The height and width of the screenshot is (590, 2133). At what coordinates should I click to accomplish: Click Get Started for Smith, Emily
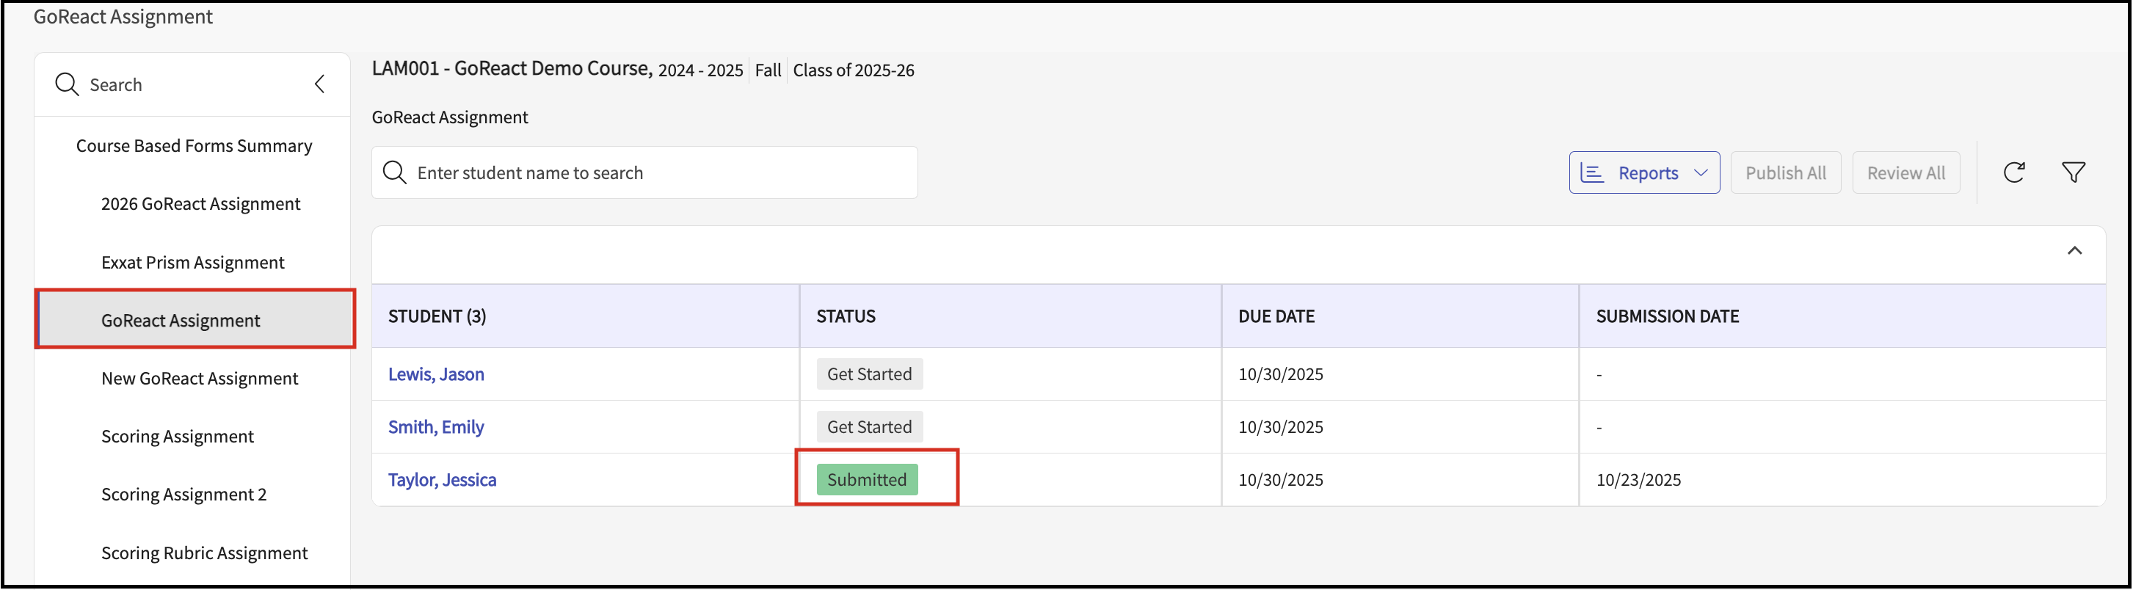click(x=868, y=427)
